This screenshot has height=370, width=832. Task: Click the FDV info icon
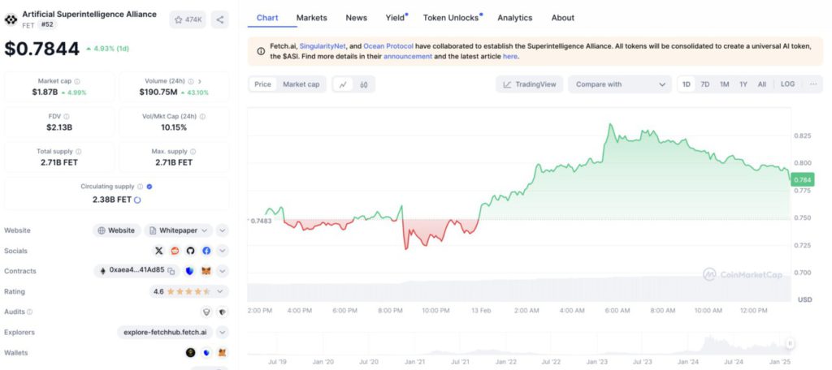pyautogui.click(x=67, y=117)
